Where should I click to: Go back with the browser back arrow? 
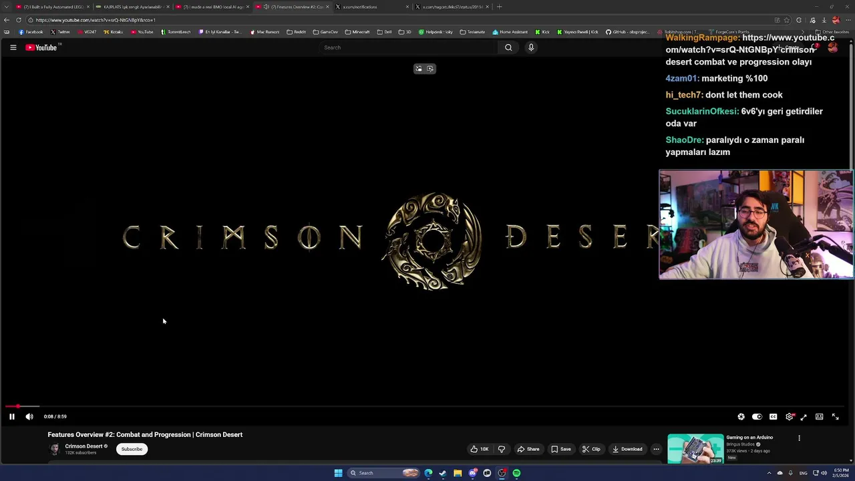(x=7, y=20)
